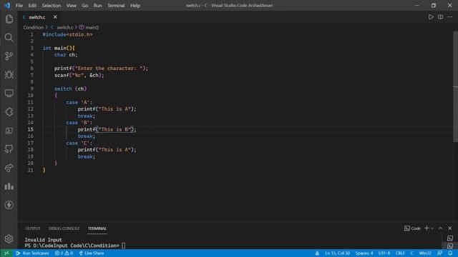The height and width of the screenshot is (257, 458).
Task: Open the Go menu
Action: (x=85, y=6)
